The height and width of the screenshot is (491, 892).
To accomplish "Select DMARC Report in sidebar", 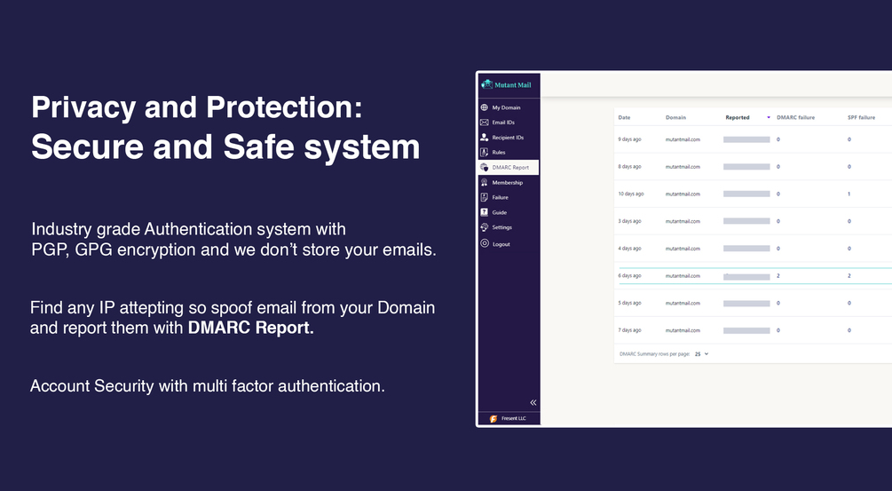I will click(508, 167).
